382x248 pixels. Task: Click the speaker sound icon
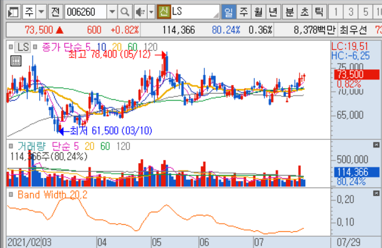point(140,12)
